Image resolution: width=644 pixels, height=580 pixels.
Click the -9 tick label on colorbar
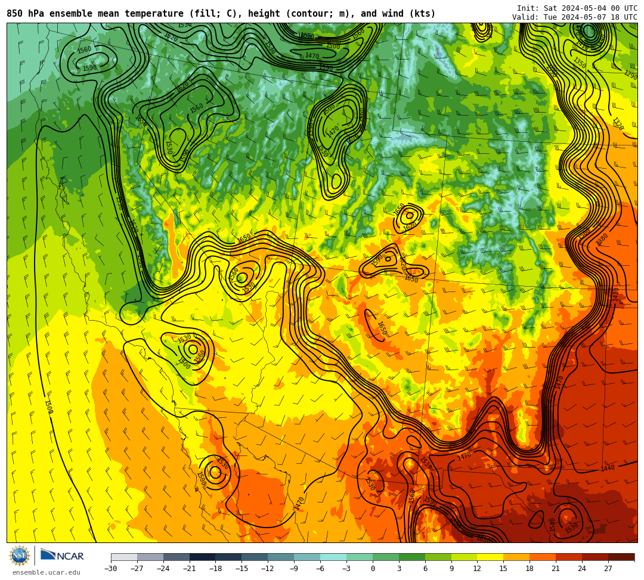tap(294, 569)
